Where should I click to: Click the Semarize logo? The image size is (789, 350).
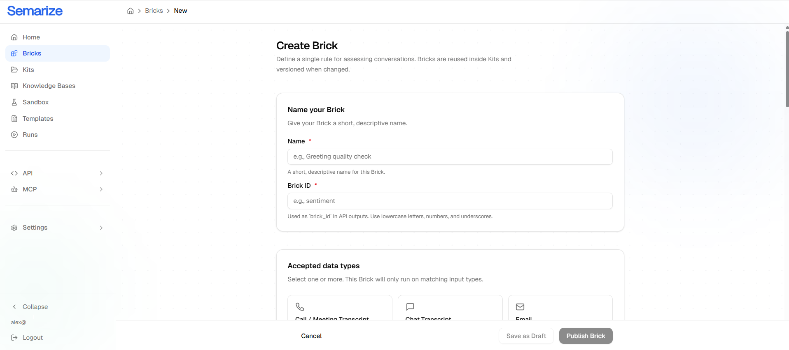35,11
